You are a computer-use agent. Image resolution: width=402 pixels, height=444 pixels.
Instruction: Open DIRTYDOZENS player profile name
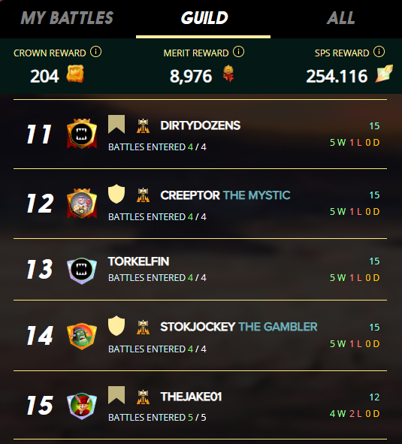coord(201,125)
